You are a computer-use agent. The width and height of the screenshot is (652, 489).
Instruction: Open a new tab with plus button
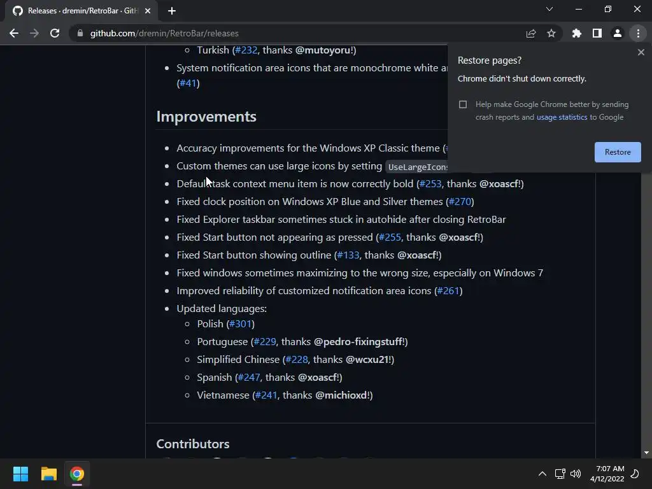172,11
